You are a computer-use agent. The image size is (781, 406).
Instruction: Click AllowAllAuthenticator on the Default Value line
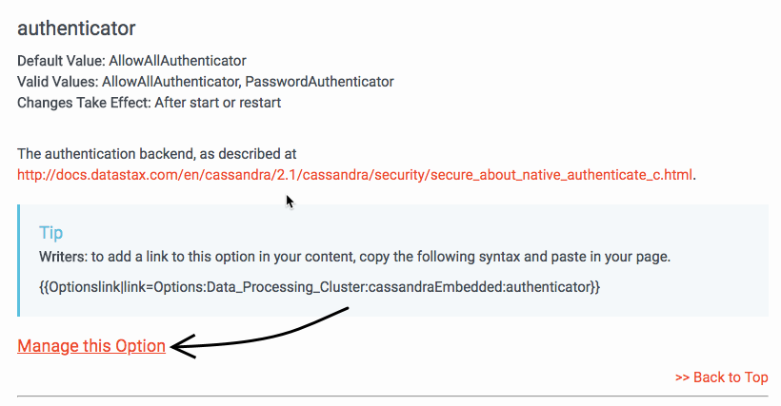[177, 61]
